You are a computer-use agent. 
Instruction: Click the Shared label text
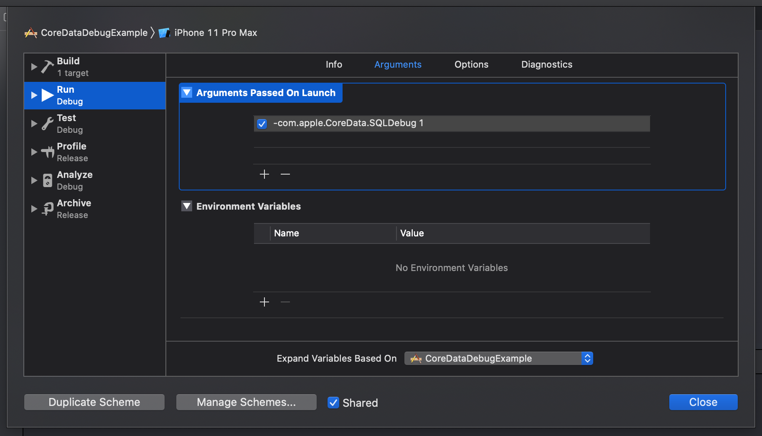pos(360,403)
